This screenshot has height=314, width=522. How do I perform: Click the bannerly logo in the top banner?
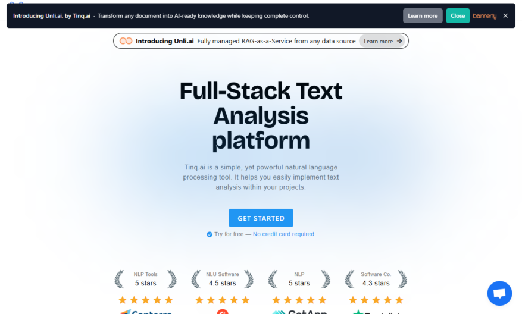point(485,16)
